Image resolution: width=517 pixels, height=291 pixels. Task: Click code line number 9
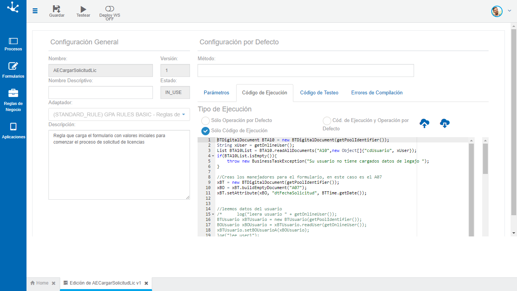(209, 182)
